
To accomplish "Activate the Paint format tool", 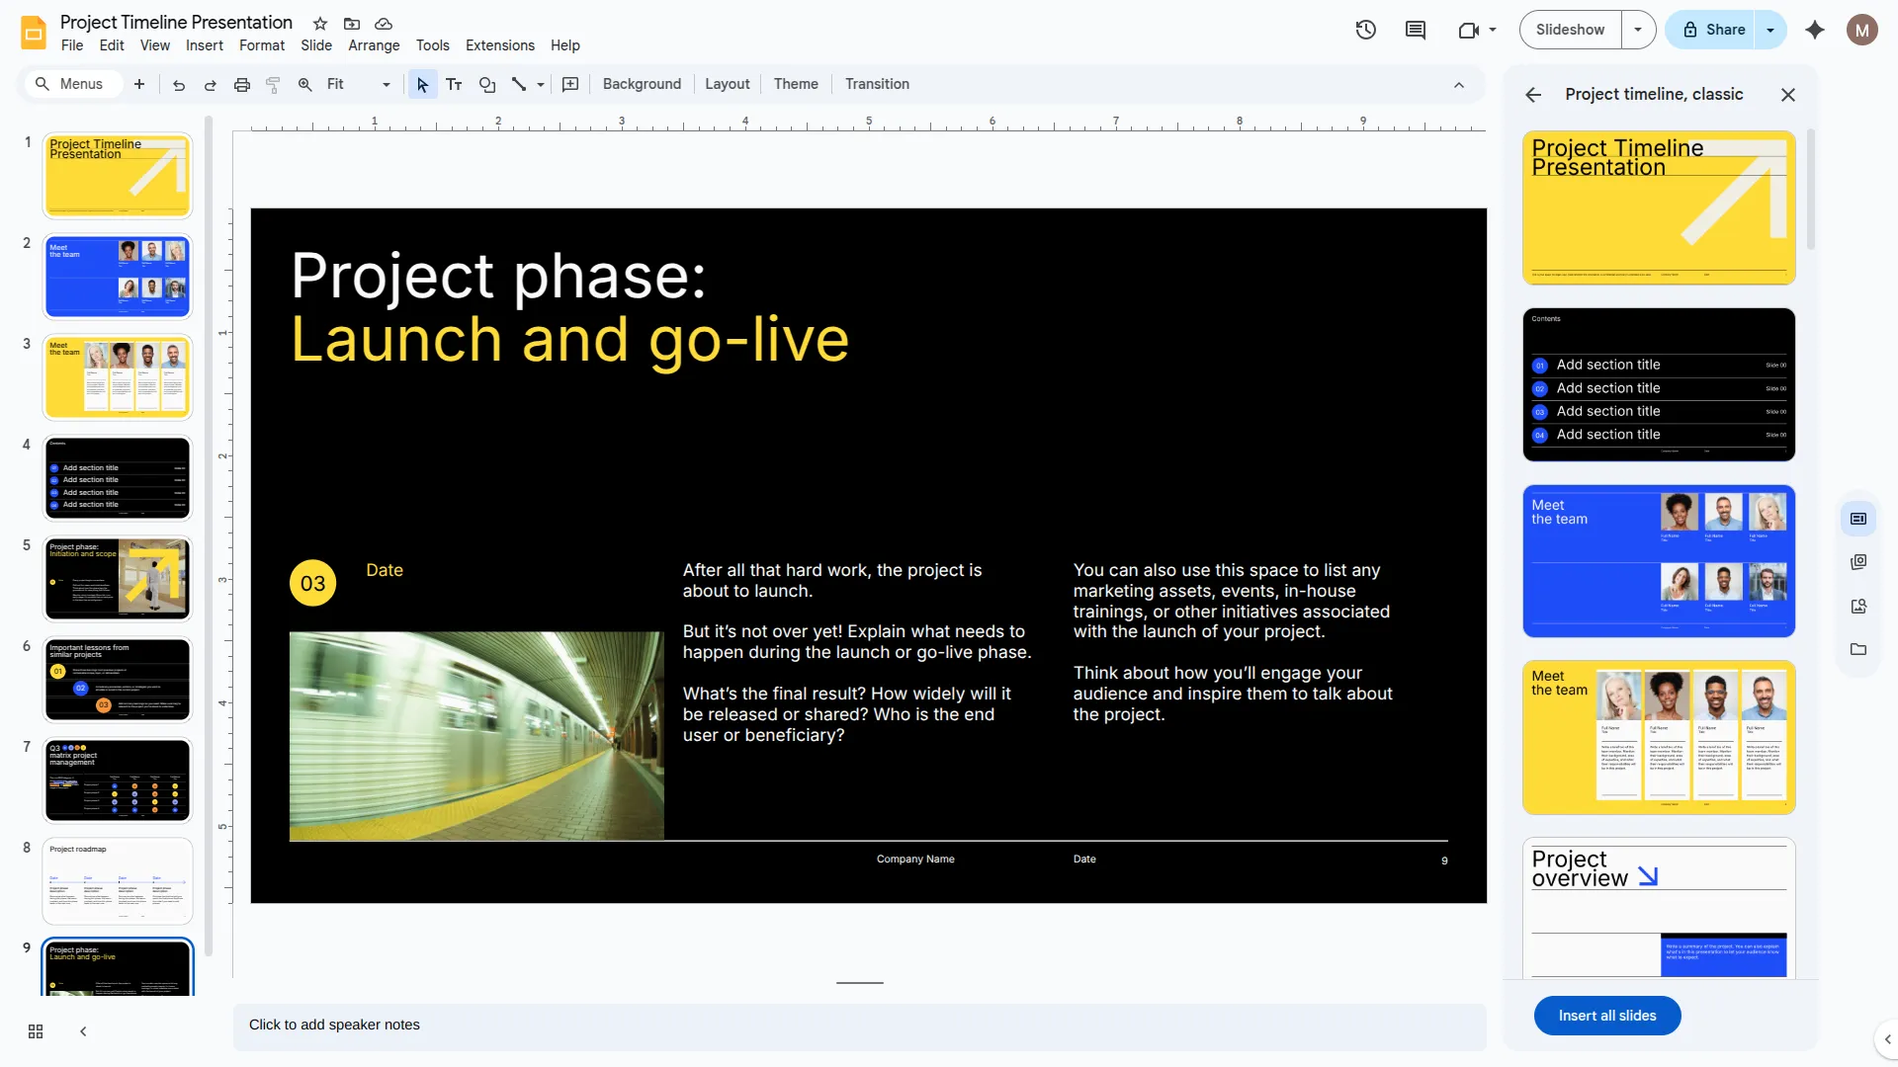I will pyautogui.click(x=273, y=84).
